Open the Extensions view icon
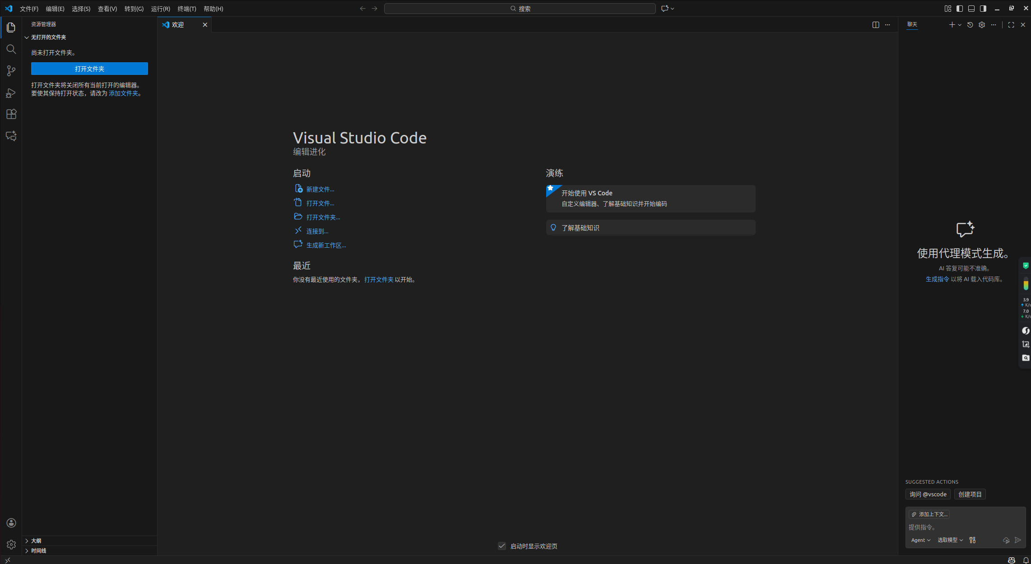 pos(11,114)
